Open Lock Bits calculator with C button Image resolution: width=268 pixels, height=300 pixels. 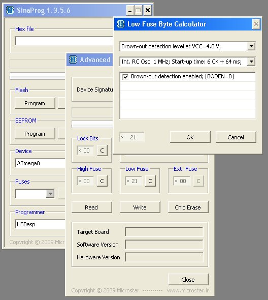click(x=102, y=151)
